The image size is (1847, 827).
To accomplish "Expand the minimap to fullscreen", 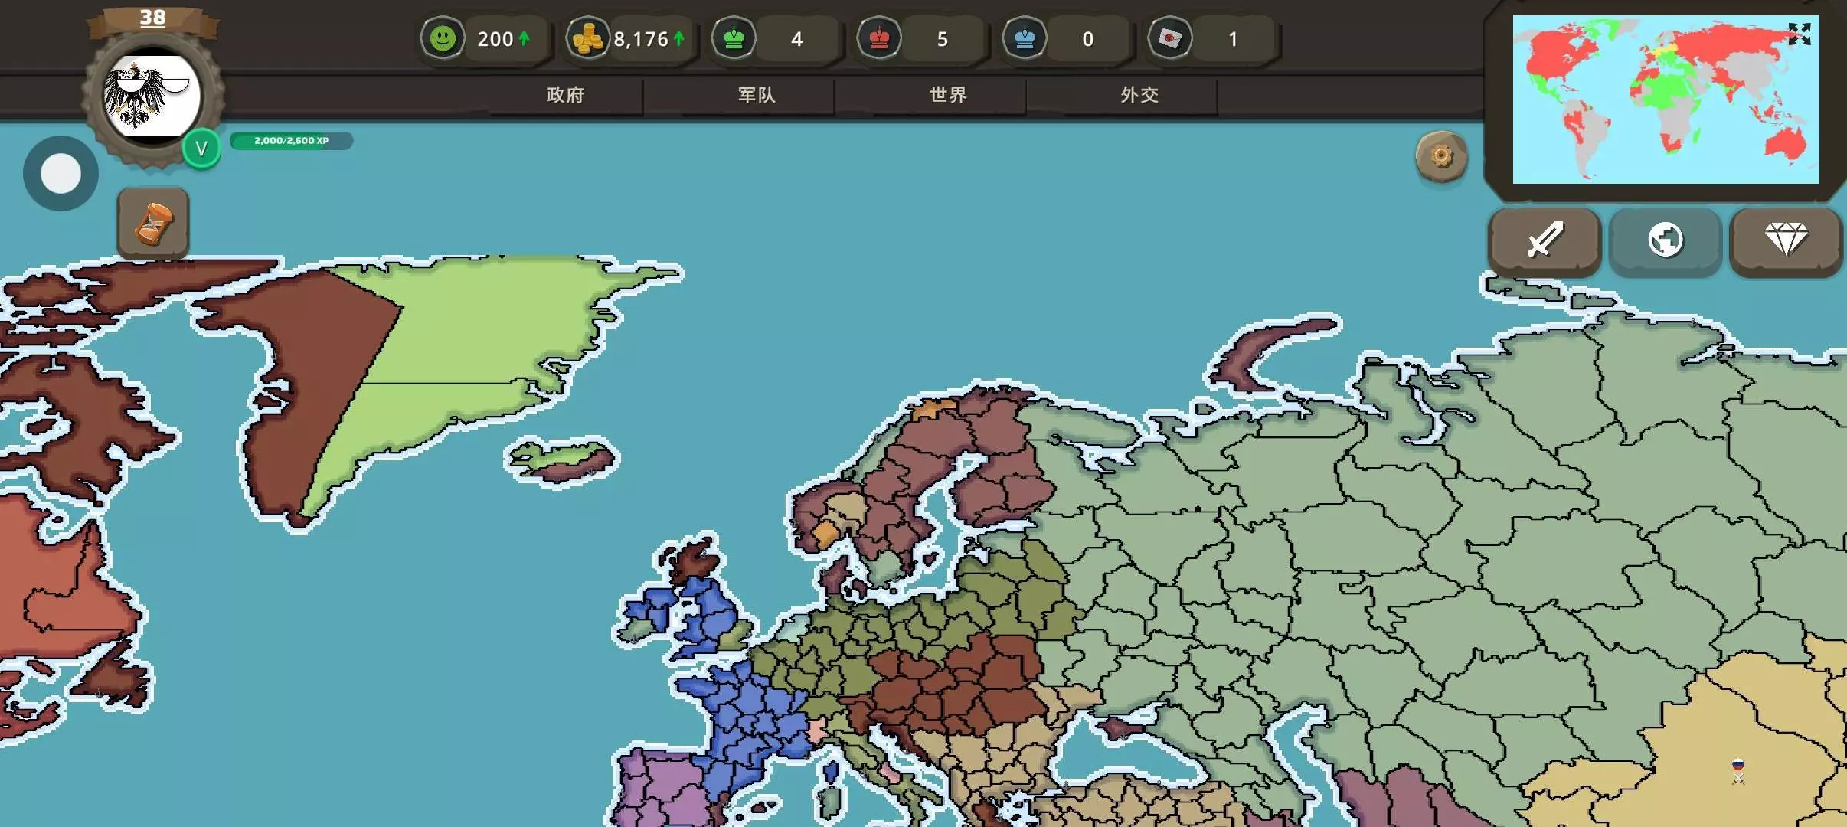I will [1799, 34].
